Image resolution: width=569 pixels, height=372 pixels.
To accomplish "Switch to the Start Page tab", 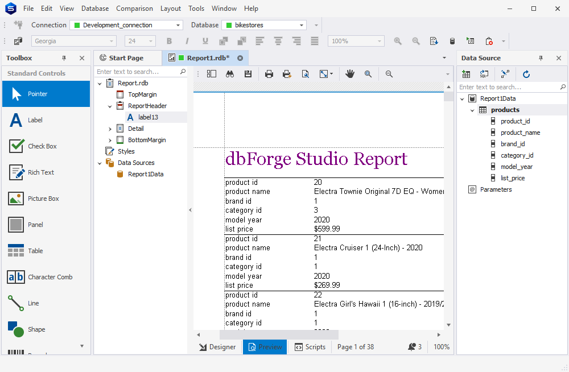I will pos(126,58).
